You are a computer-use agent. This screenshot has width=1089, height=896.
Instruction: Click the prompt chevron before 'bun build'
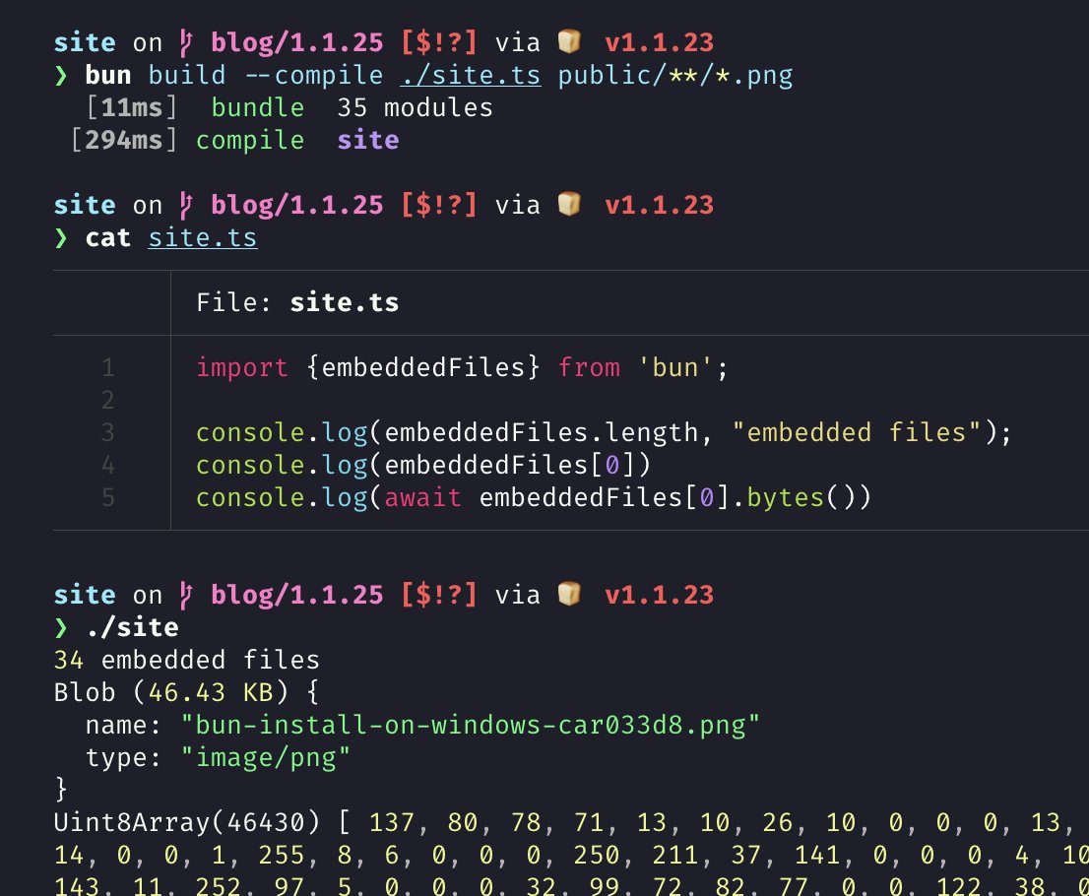pos(61,75)
